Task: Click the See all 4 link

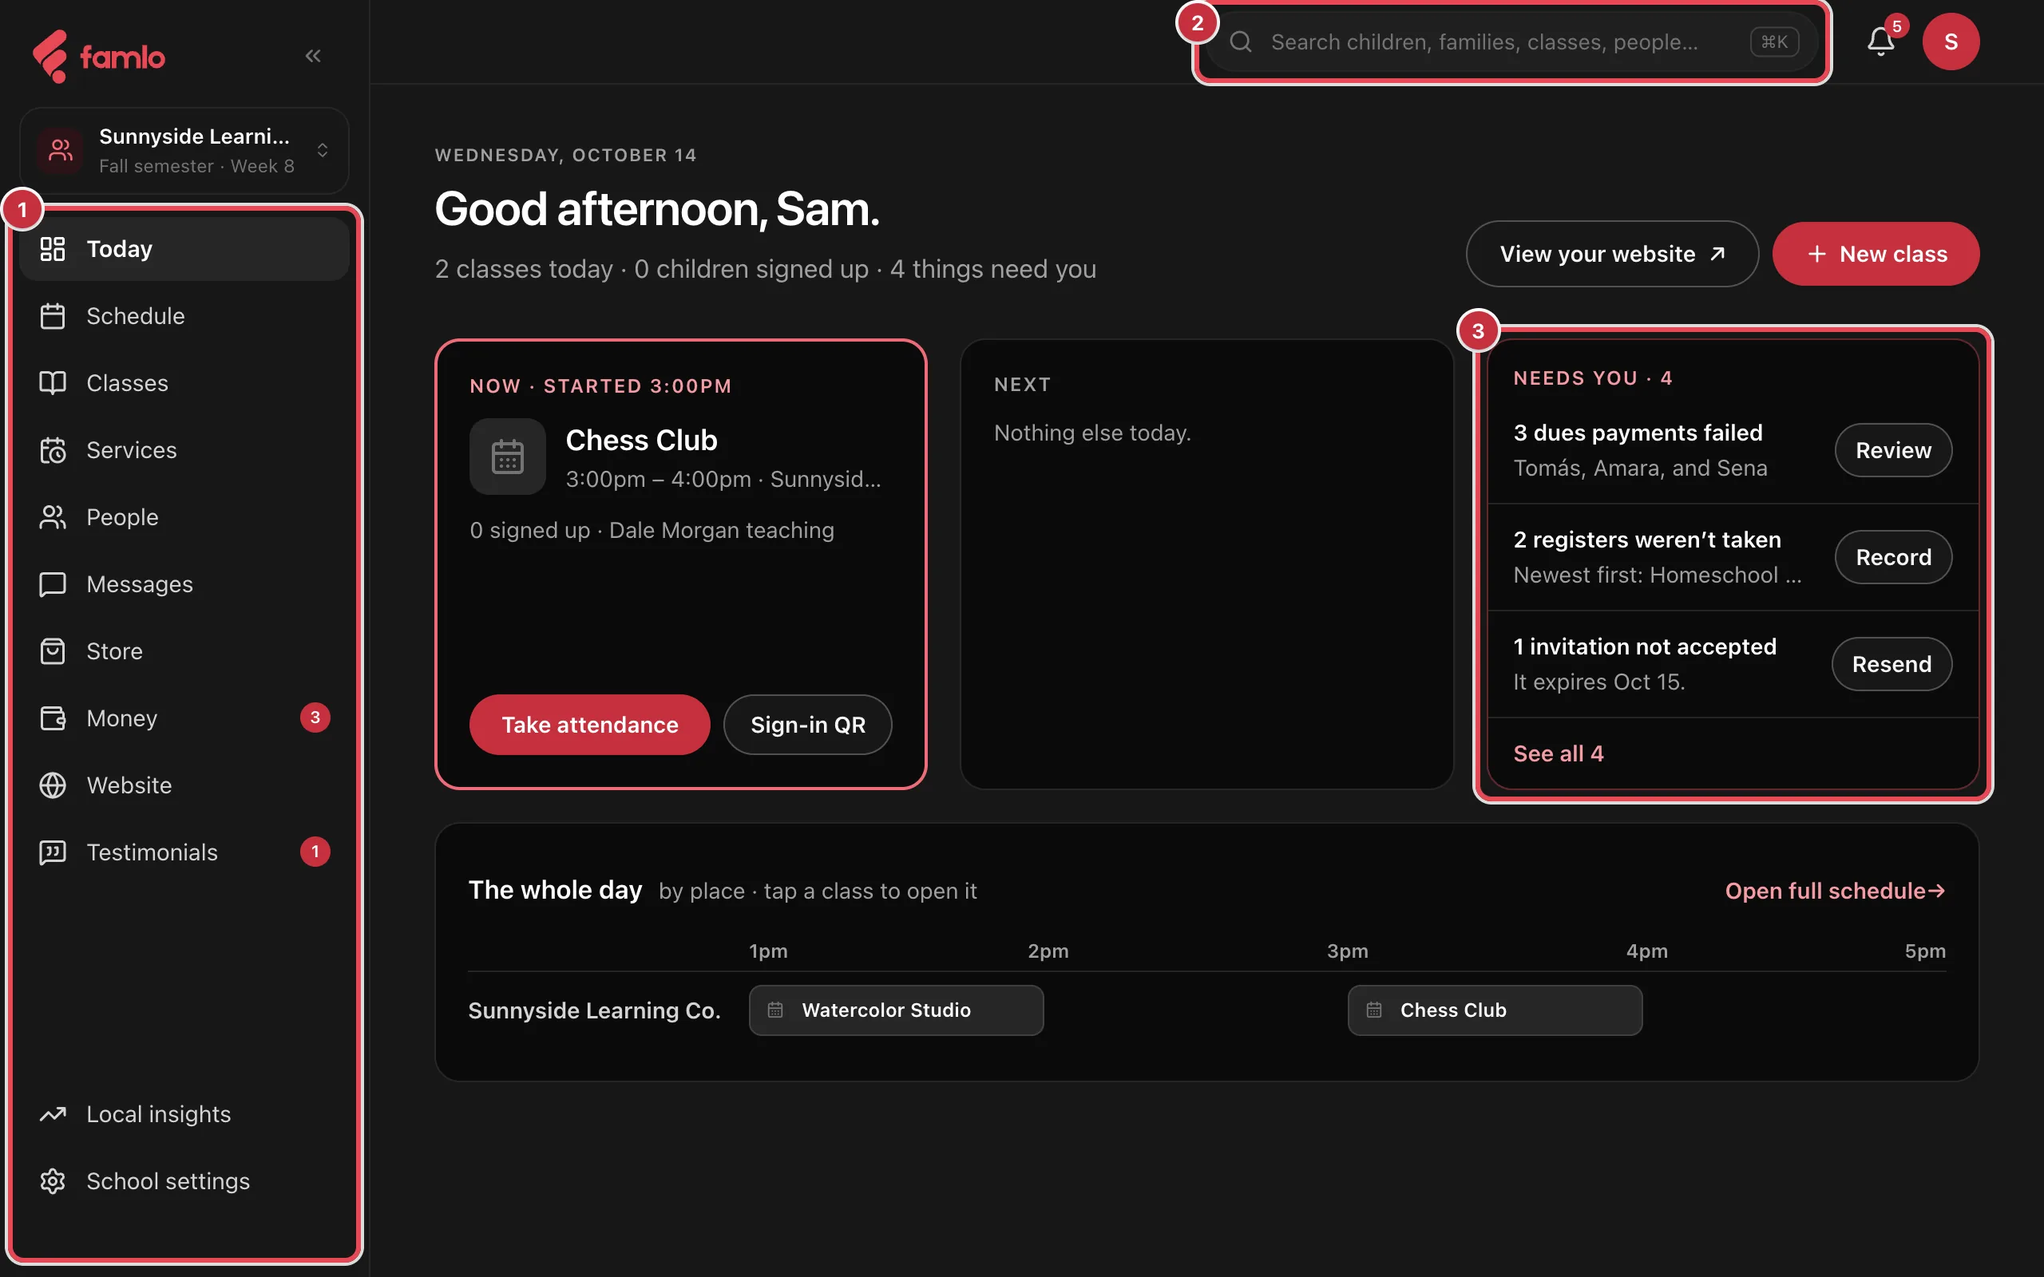Action: point(1558,753)
